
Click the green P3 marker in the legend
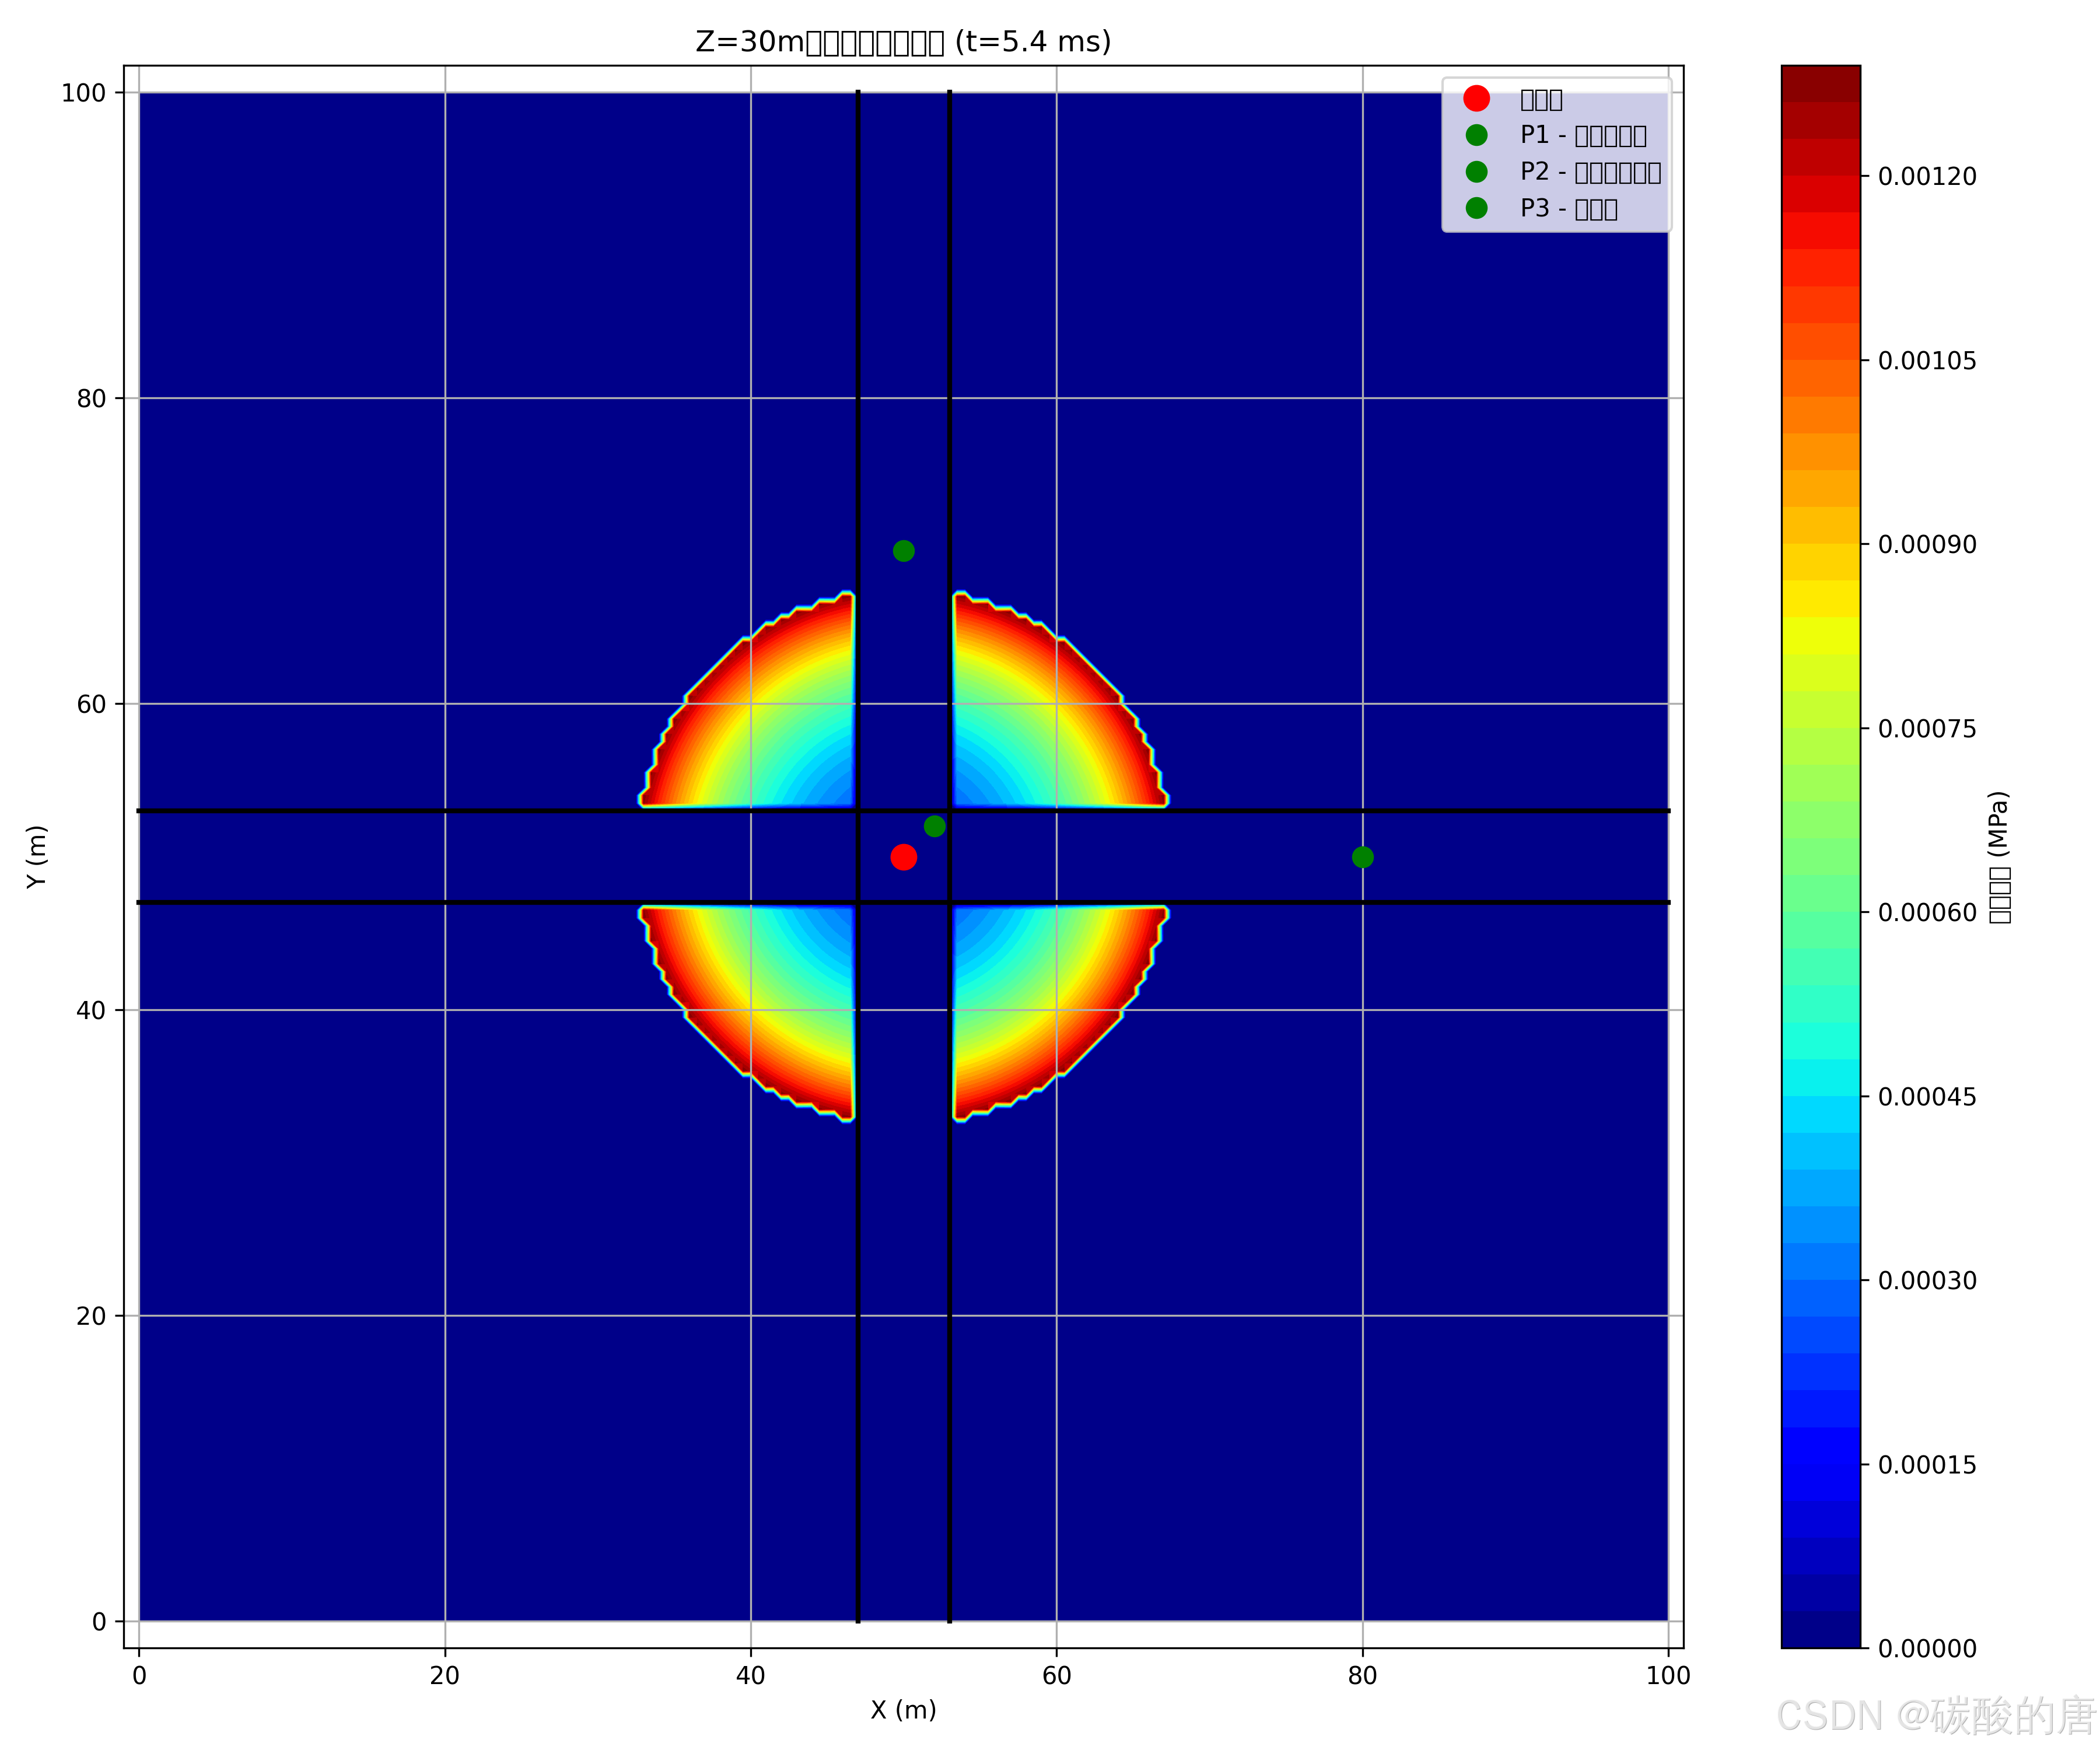(x=1476, y=208)
